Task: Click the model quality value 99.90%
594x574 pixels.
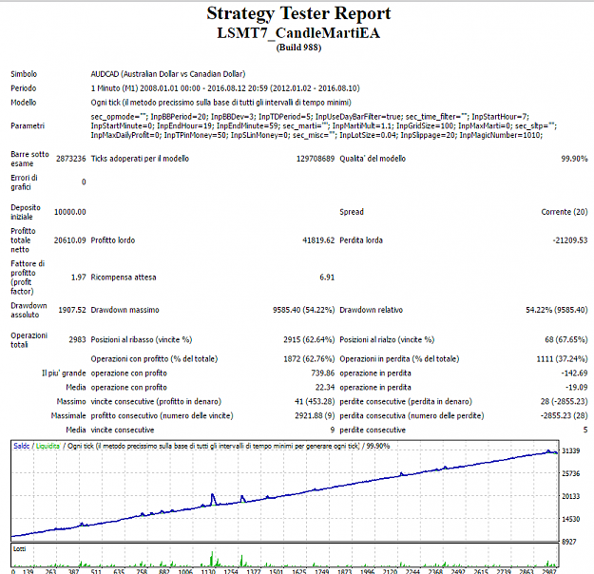Action: click(x=574, y=159)
